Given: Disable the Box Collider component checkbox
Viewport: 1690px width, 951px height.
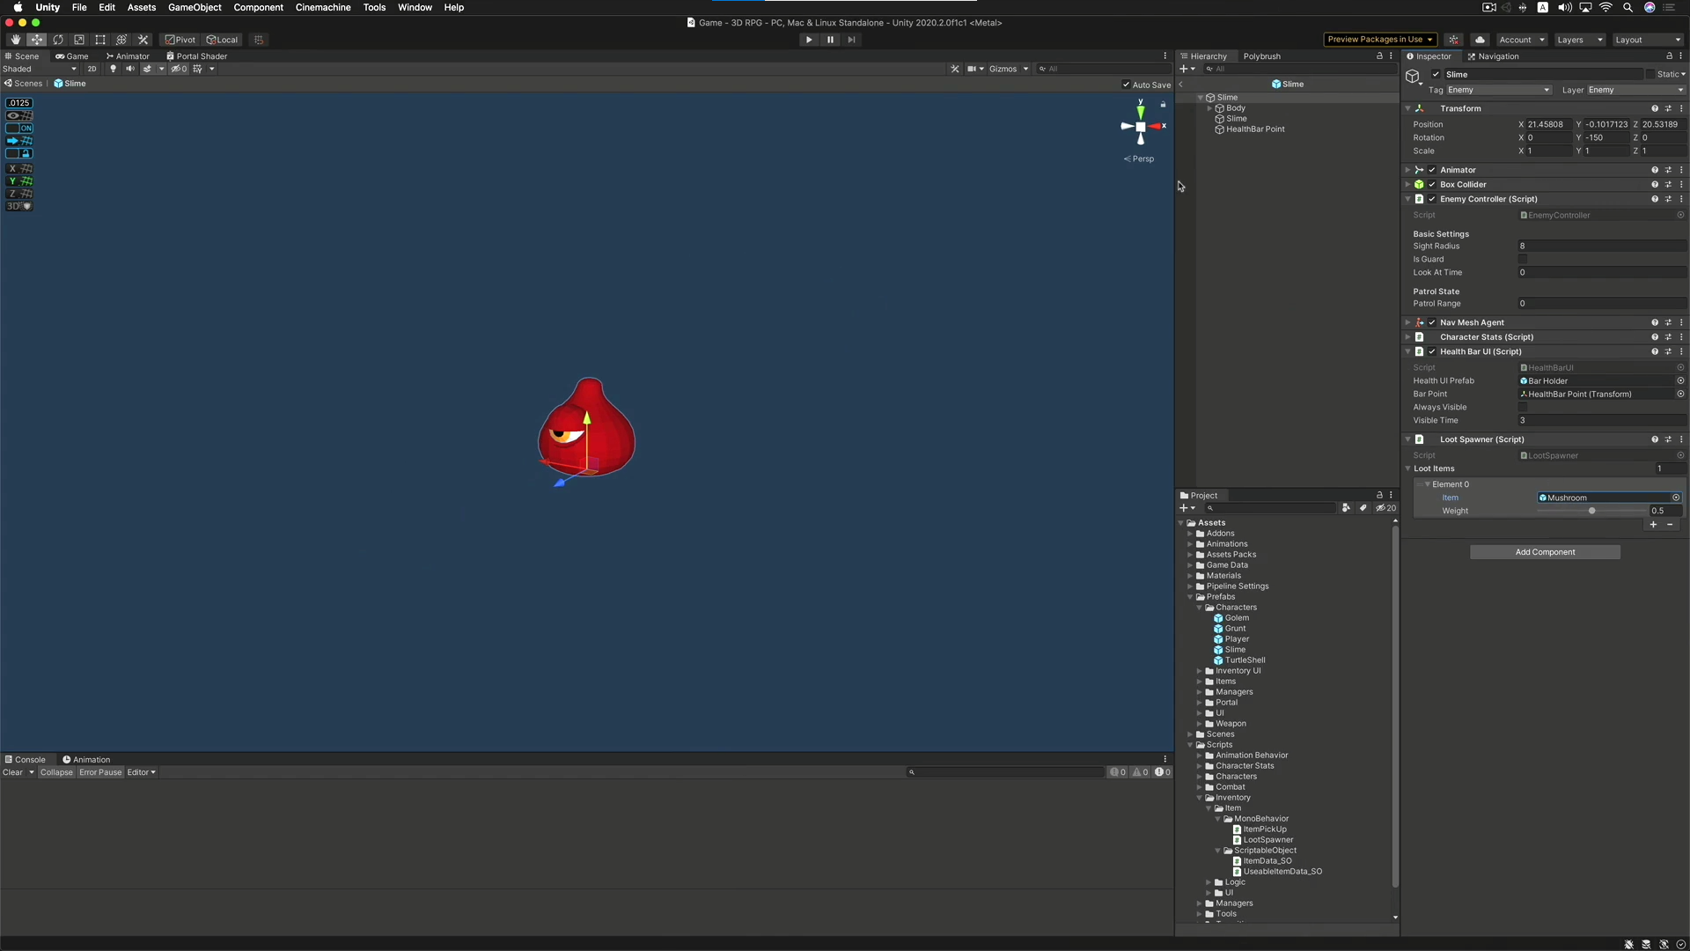Looking at the screenshot, I should pos(1432,184).
